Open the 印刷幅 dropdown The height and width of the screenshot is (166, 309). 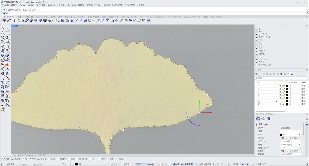(x=290, y=154)
